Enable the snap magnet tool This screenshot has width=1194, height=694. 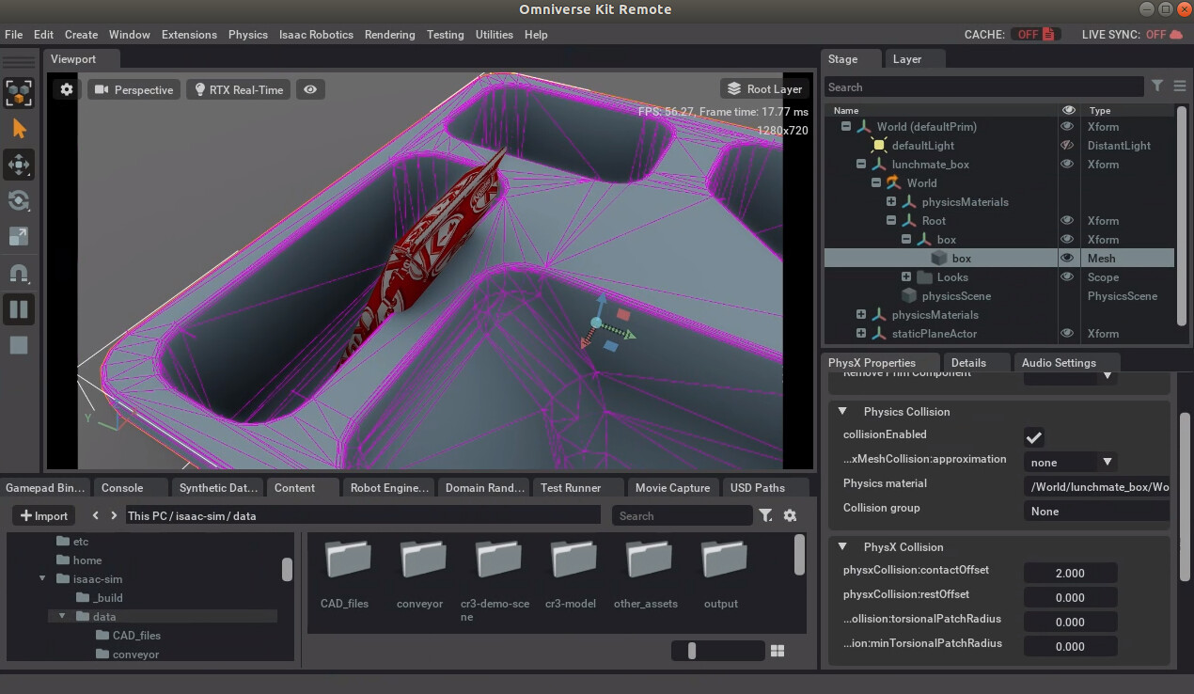[x=19, y=273]
